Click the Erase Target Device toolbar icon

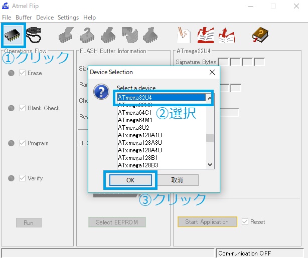tap(66, 35)
